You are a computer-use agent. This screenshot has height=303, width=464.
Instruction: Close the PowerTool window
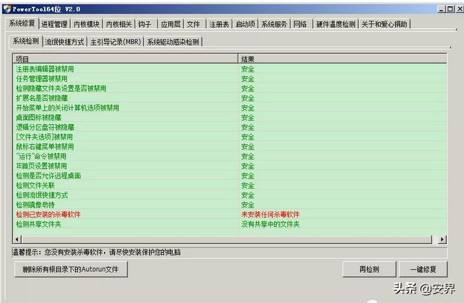point(460,9)
